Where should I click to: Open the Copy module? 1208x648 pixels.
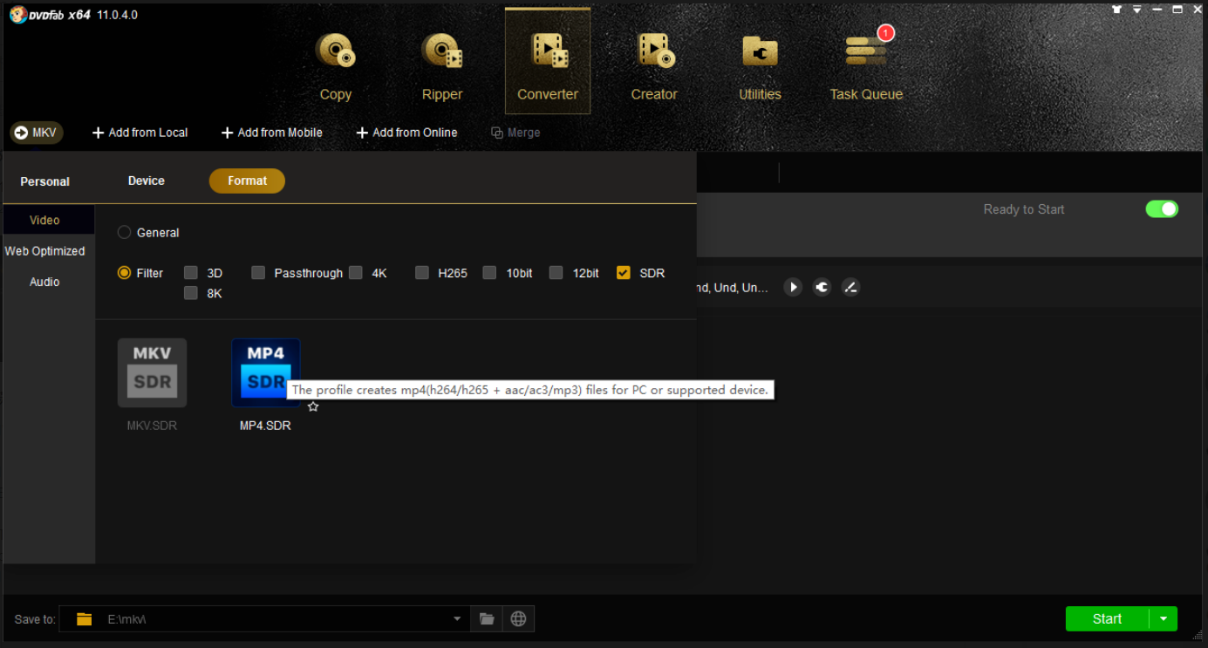tap(335, 66)
